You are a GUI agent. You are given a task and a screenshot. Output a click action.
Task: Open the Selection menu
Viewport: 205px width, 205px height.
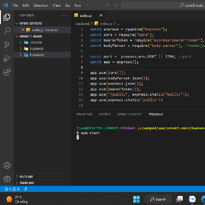tap(41, 5)
